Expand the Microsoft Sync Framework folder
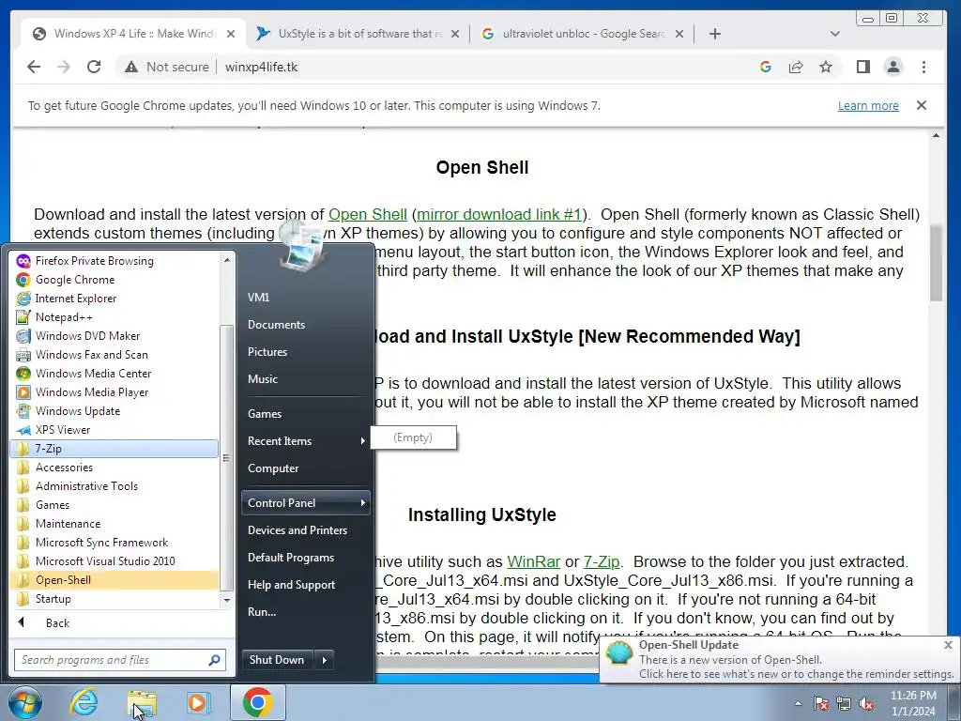This screenshot has width=961, height=721. tap(114, 543)
